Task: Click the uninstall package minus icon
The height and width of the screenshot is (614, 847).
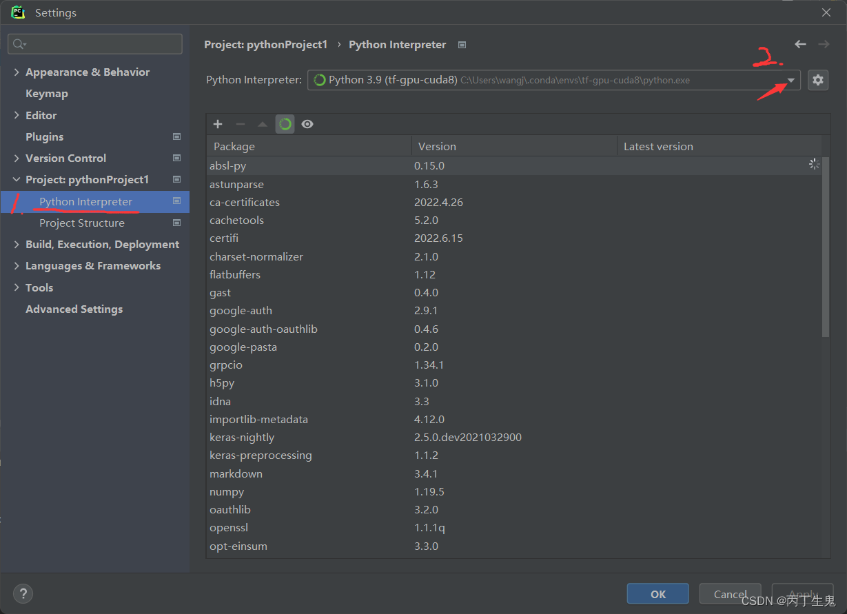Action: coord(241,124)
